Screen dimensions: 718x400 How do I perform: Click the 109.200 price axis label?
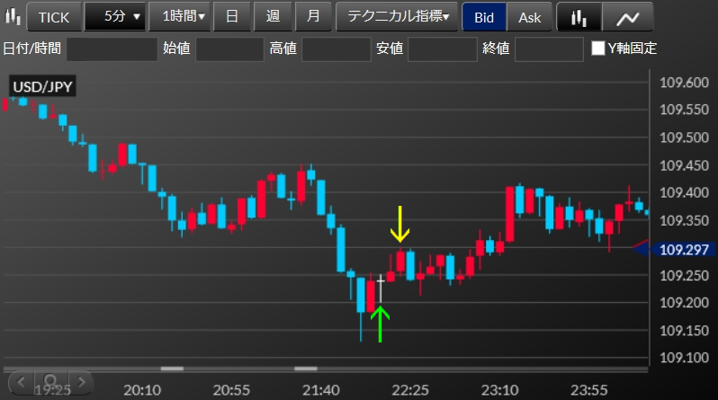(684, 303)
